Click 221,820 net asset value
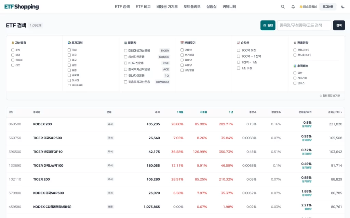The height and width of the screenshot is (218, 350). 336,124
